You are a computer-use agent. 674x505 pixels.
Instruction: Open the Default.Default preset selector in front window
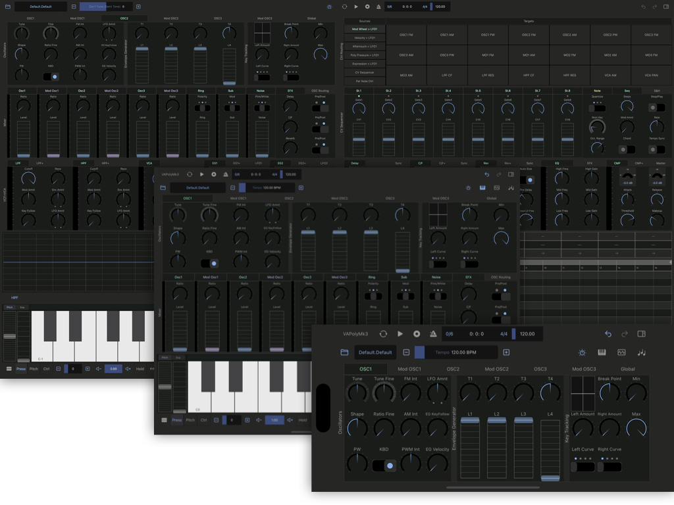[x=376, y=352]
